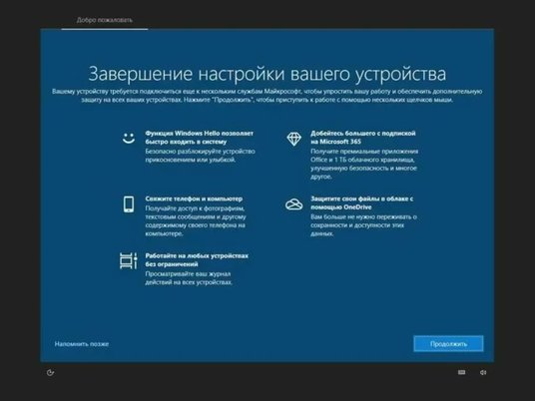Screen dimensions: 535x401
Task: Click the phone link icon
Action: click(x=129, y=204)
